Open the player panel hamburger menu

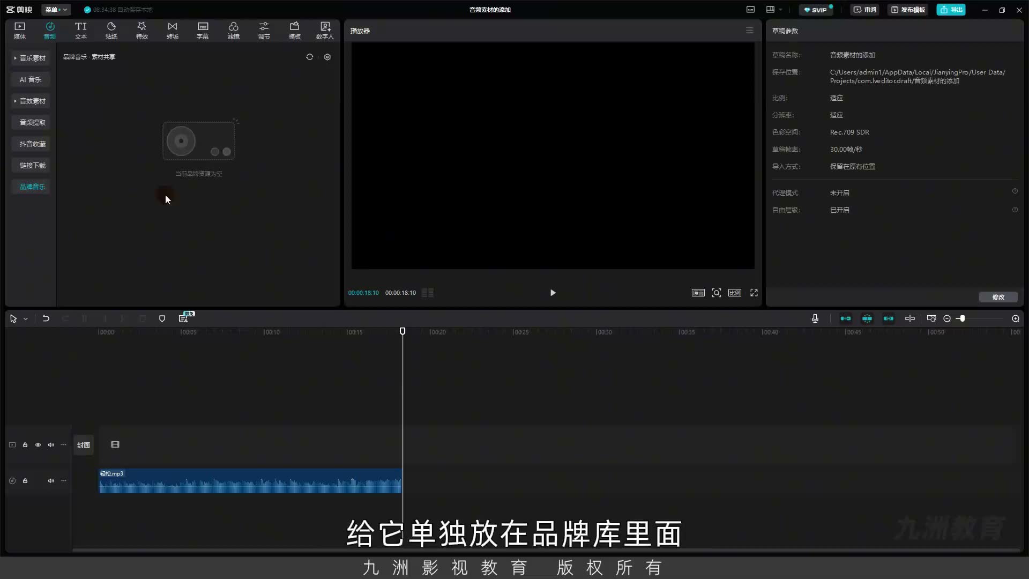click(750, 31)
